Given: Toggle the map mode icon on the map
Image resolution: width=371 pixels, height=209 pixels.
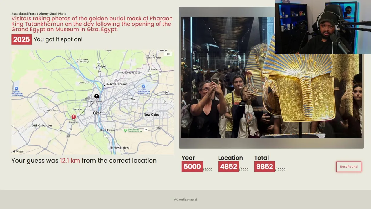Looking at the screenshot, I should tap(168, 54).
